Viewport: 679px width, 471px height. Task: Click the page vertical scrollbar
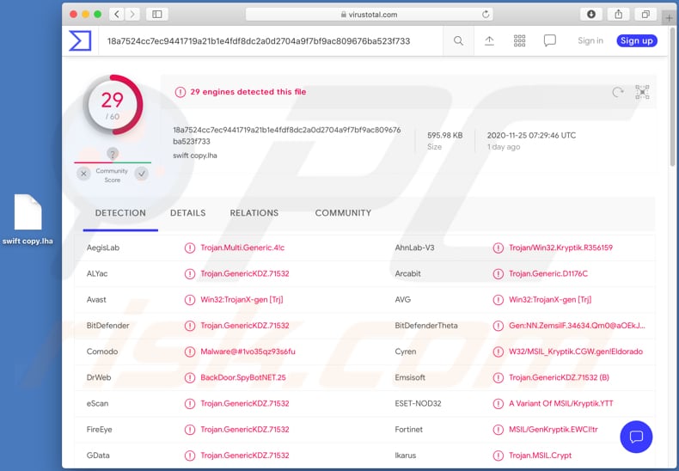tap(672, 97)
